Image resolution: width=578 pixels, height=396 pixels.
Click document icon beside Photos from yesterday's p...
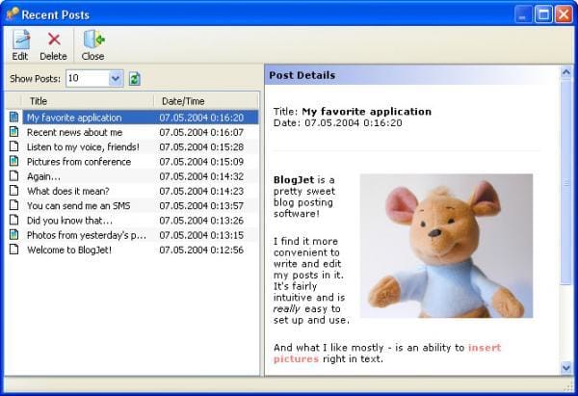click(x=14, y=235)
